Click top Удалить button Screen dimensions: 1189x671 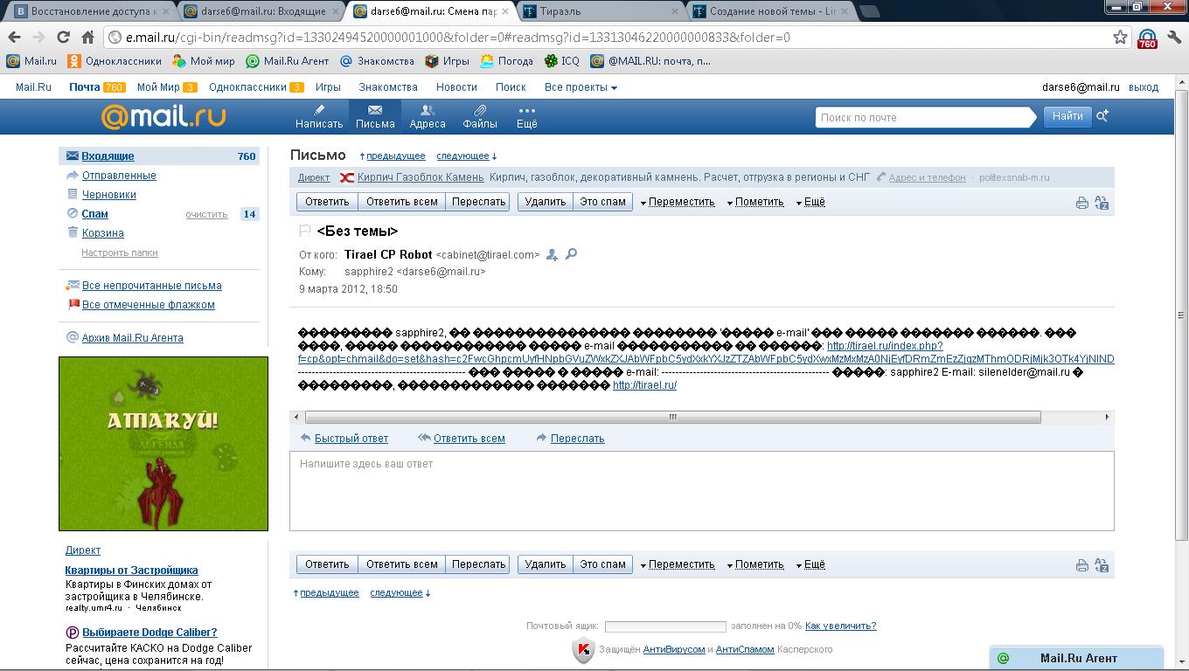coord(545,202)
